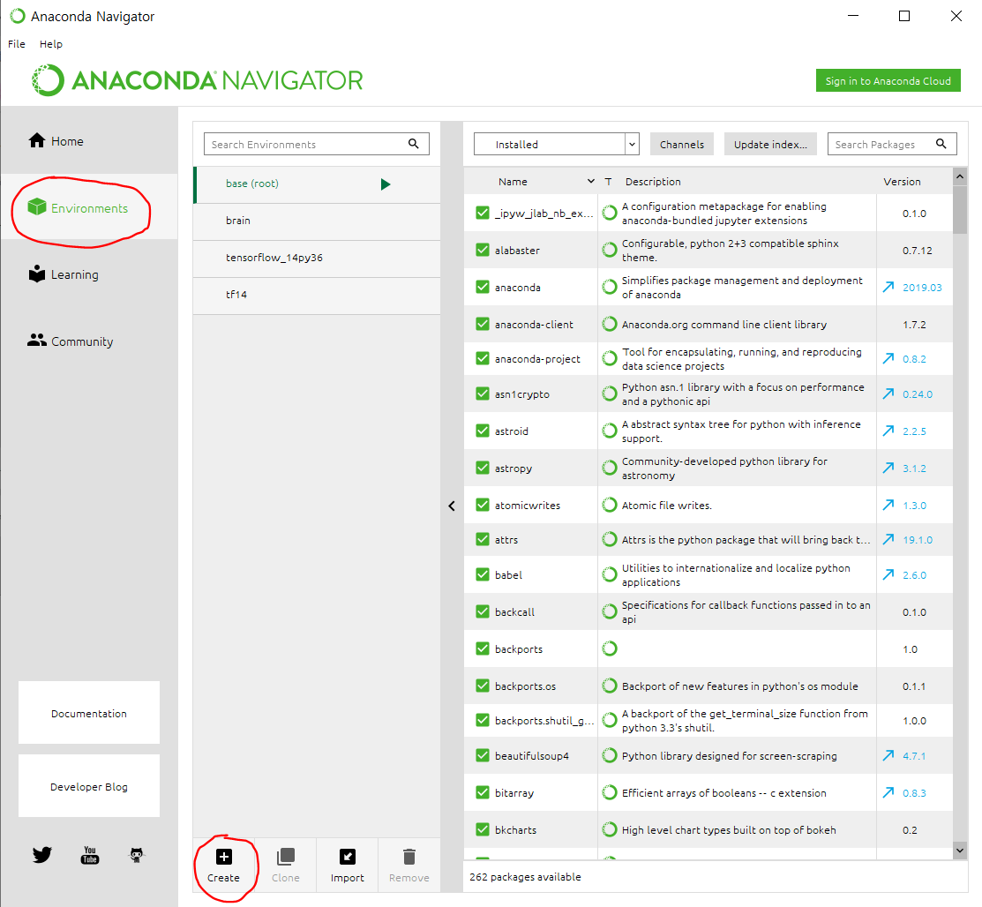This screenshot has width=982, height=907.
Task: Click the upgrade arrow for anaconda-project
Action: pos(888,358)
